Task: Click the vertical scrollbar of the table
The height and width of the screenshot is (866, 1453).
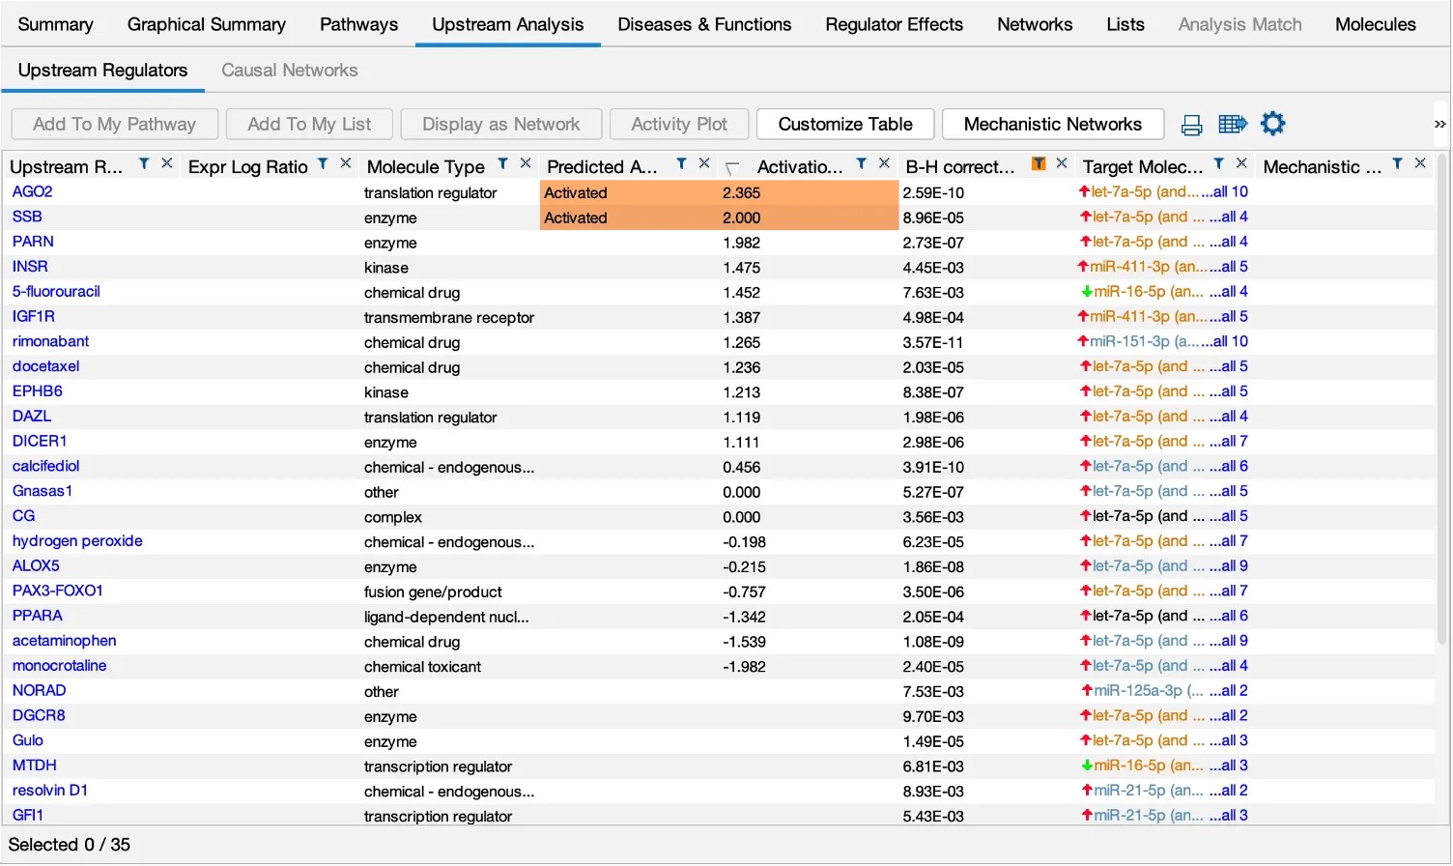Action: (1441, 387)
